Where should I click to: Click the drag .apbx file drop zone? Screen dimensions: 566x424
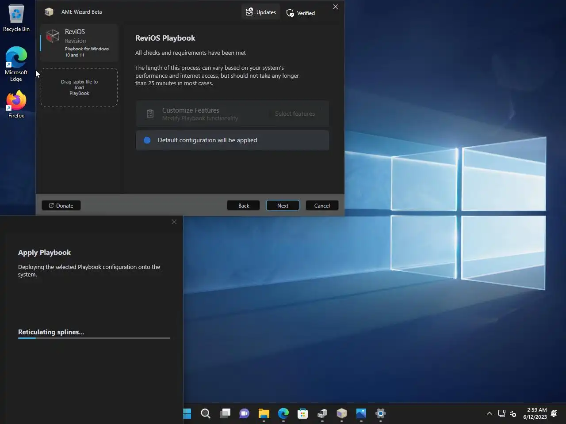tap(79, 87)
